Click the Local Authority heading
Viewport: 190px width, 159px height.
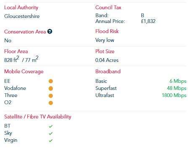(21, 8)
